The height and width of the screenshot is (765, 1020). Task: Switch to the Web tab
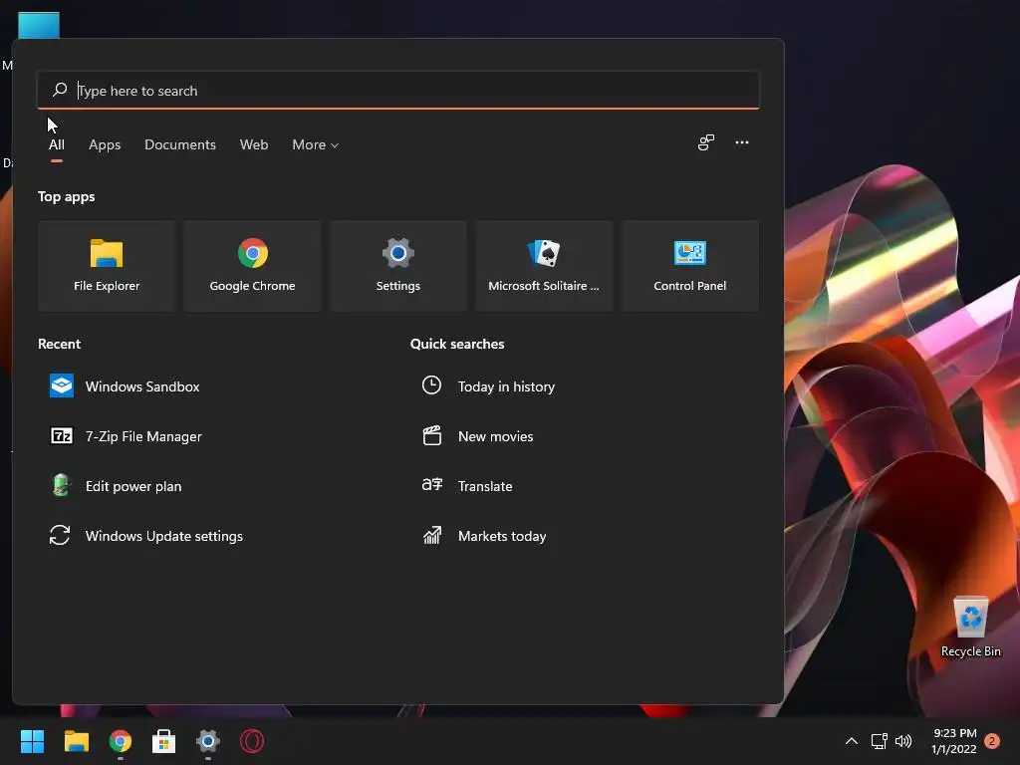(254, 144)
